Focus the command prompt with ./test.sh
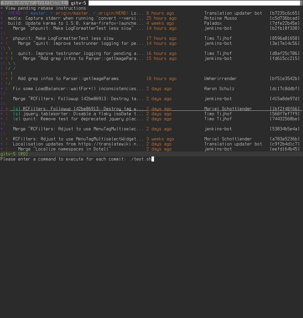 point(151,159)
